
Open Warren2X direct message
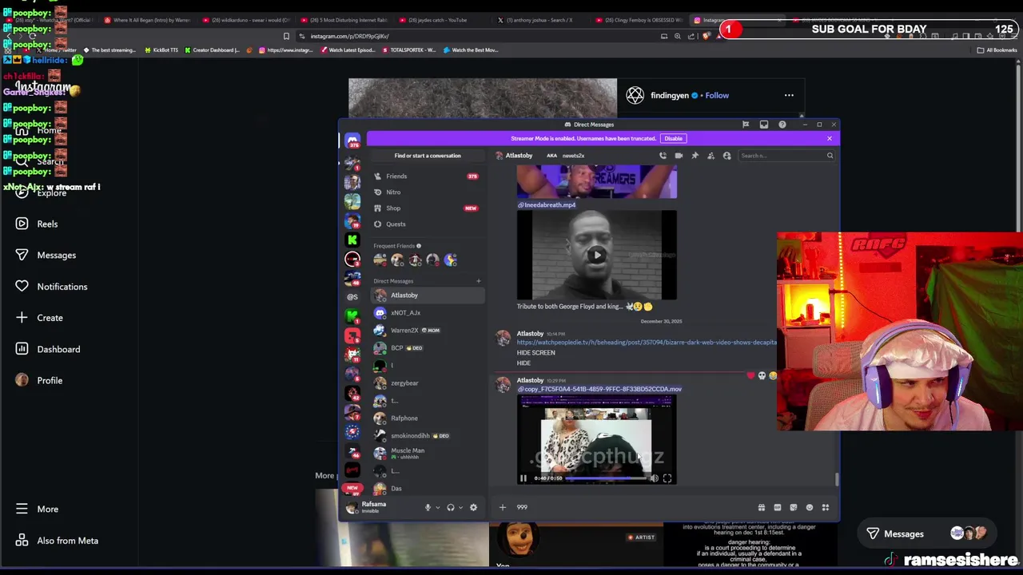point(427,331)
